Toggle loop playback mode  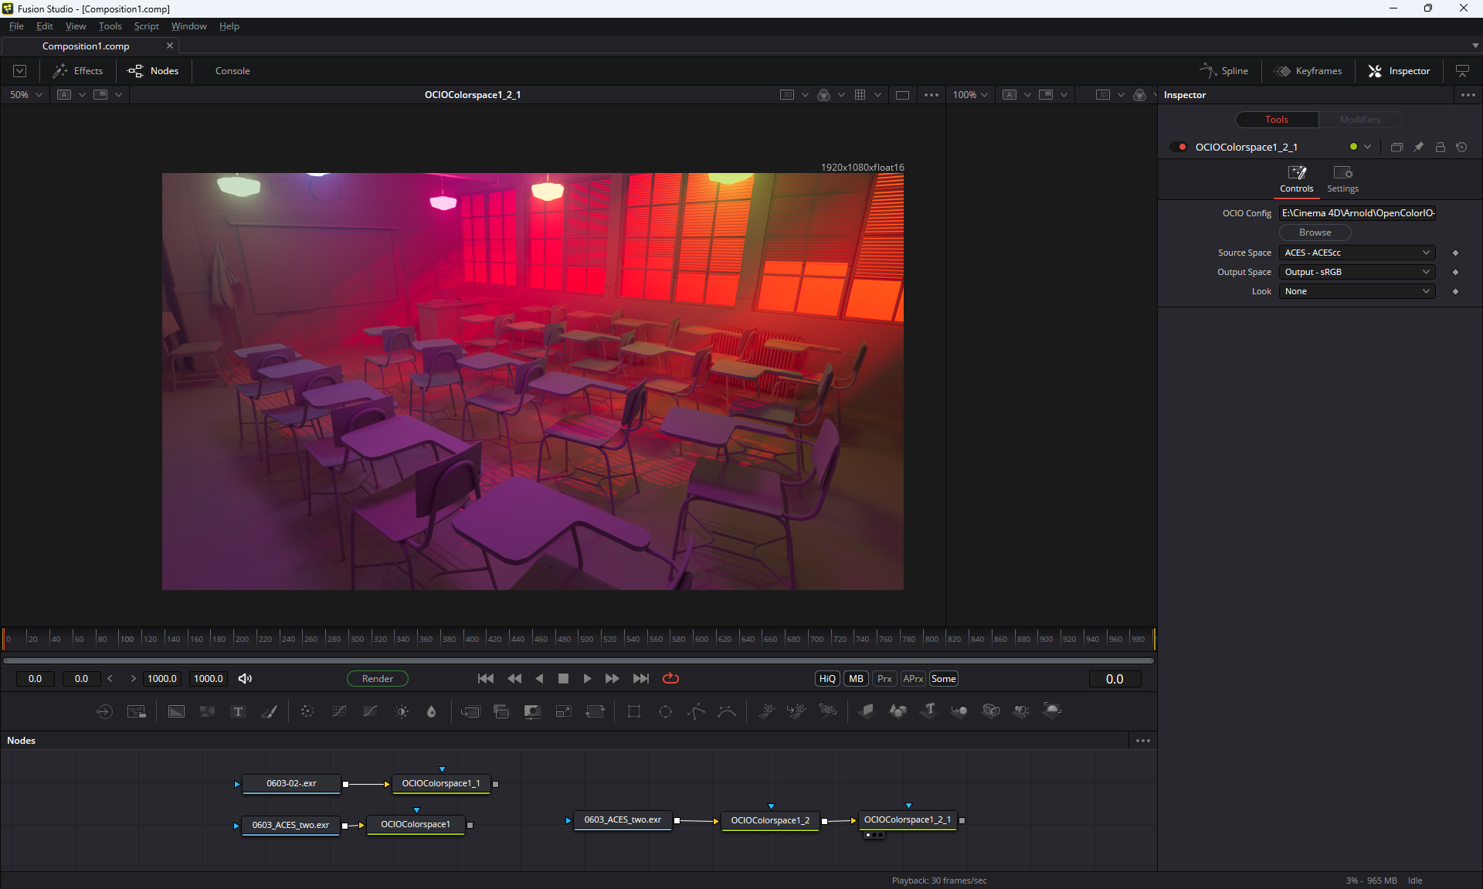(670, 678)
